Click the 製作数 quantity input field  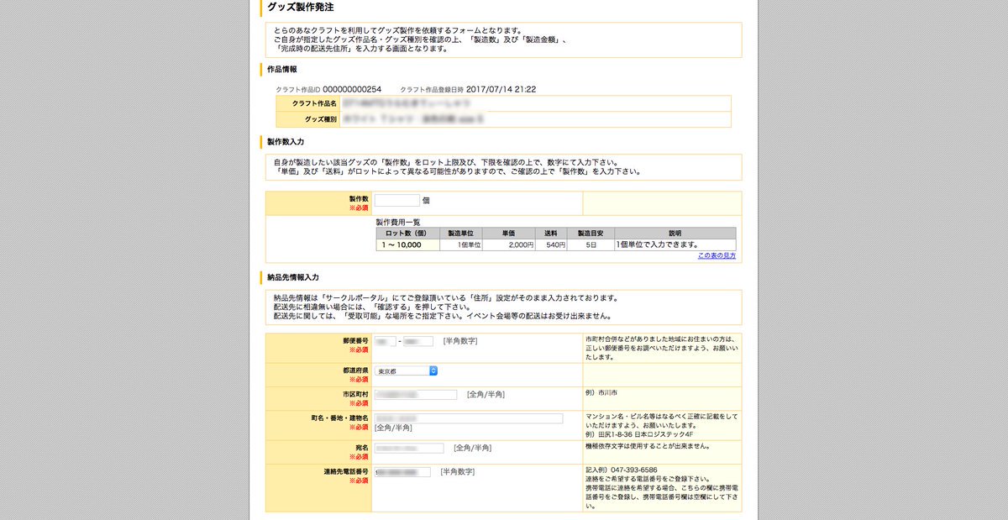pyautogui.click(x=397, y=201)
